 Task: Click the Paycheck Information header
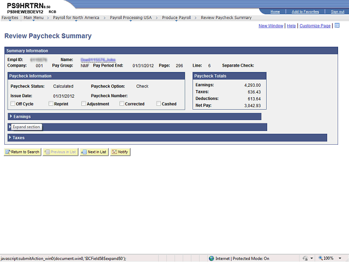tap(96, 76)
